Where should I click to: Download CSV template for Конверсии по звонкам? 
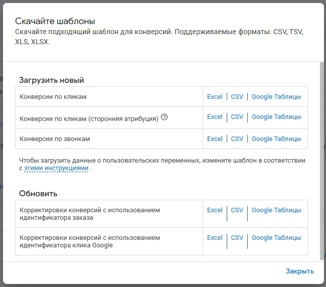pos(237,138)
